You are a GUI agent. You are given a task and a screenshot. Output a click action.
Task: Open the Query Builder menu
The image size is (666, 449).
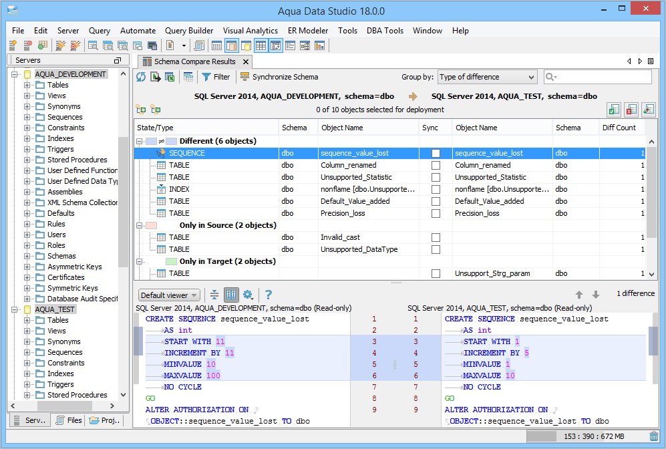pos(189,31)
